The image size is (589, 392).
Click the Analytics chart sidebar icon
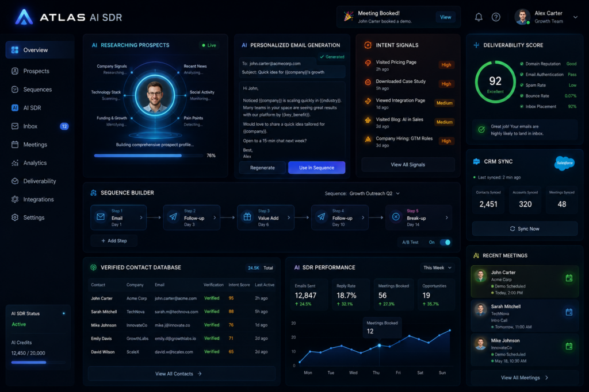[x=15, y=162]
